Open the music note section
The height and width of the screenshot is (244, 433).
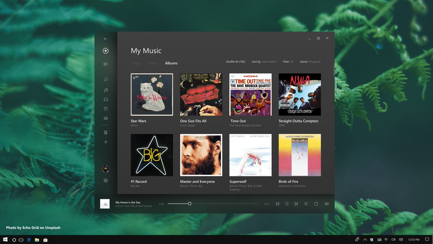[x=106, y=90]
